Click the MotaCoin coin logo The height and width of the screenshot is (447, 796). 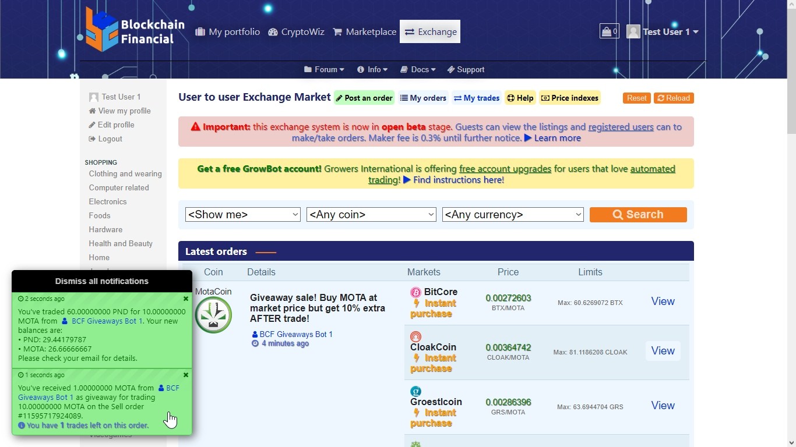coord(213,315)
